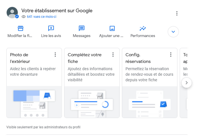
Task: Open the Messages chat icon
Action: 82,28
